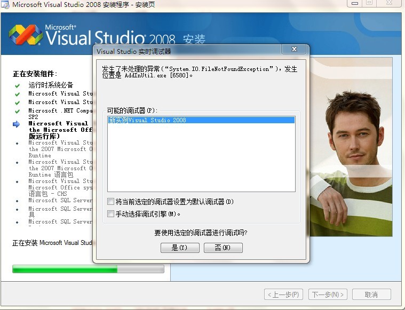Click the man's photo in installer

point(351,147)
